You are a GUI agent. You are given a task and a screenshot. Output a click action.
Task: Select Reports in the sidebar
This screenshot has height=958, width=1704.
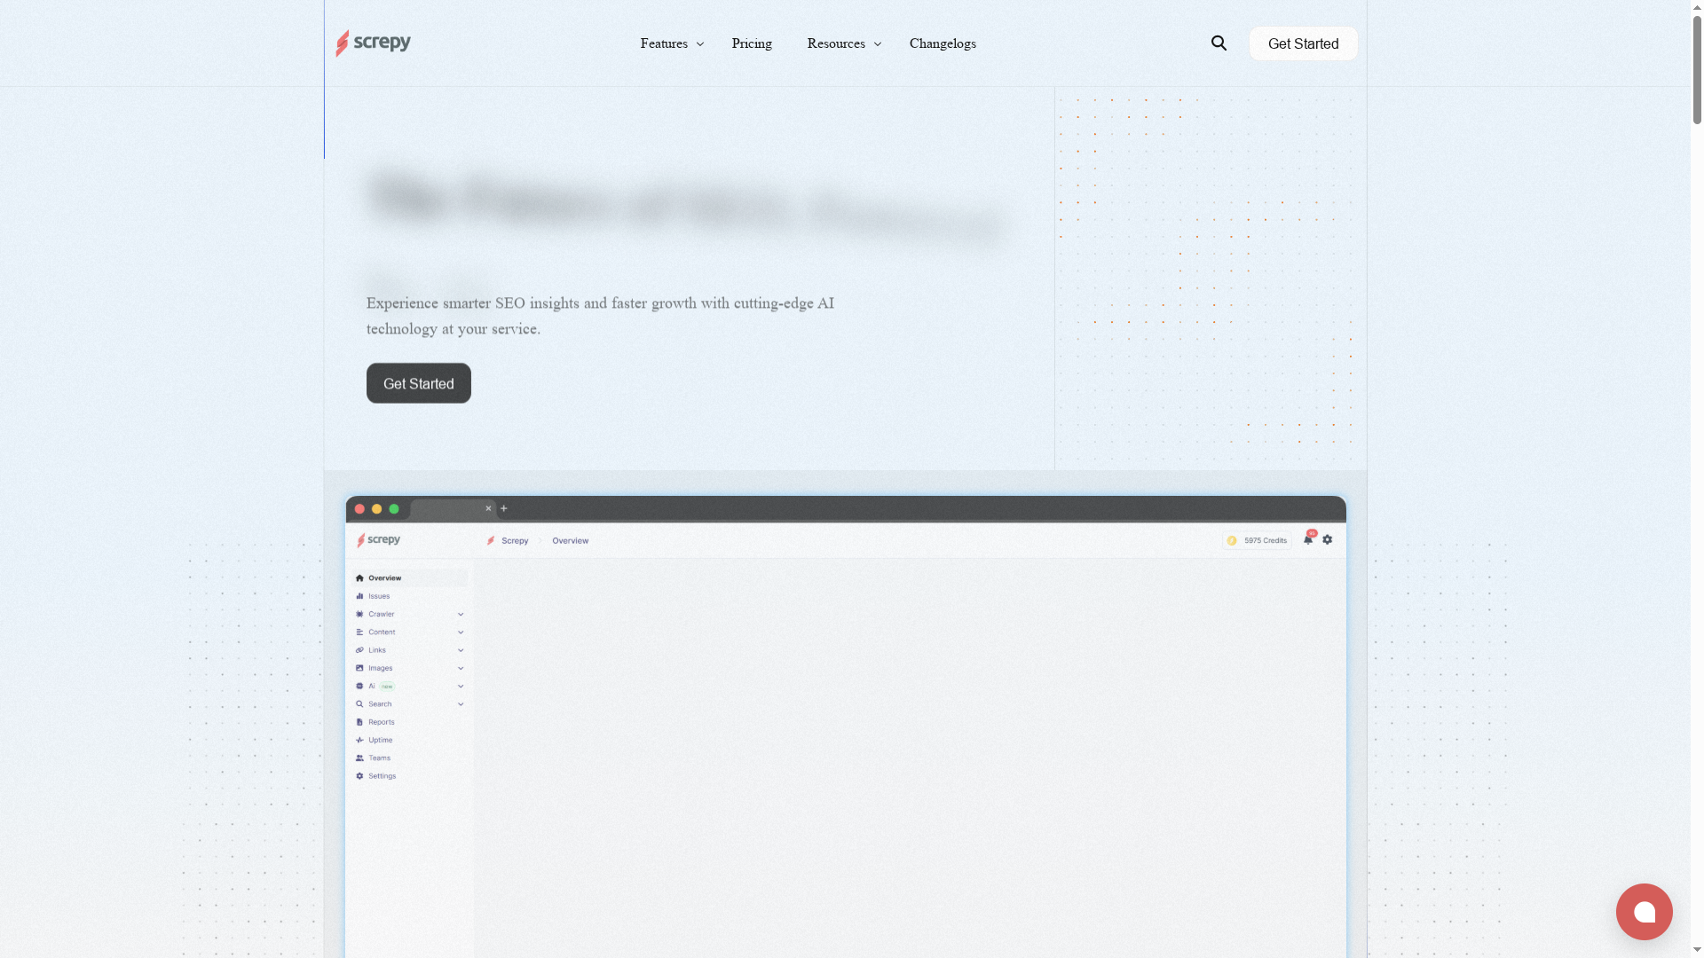pos(381,721)
